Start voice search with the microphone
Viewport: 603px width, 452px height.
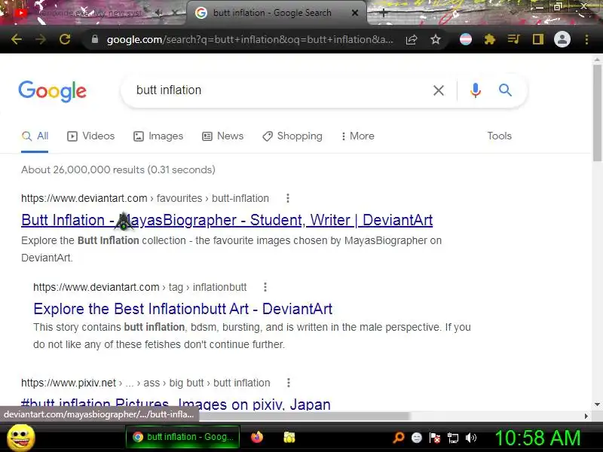[476, 90]
